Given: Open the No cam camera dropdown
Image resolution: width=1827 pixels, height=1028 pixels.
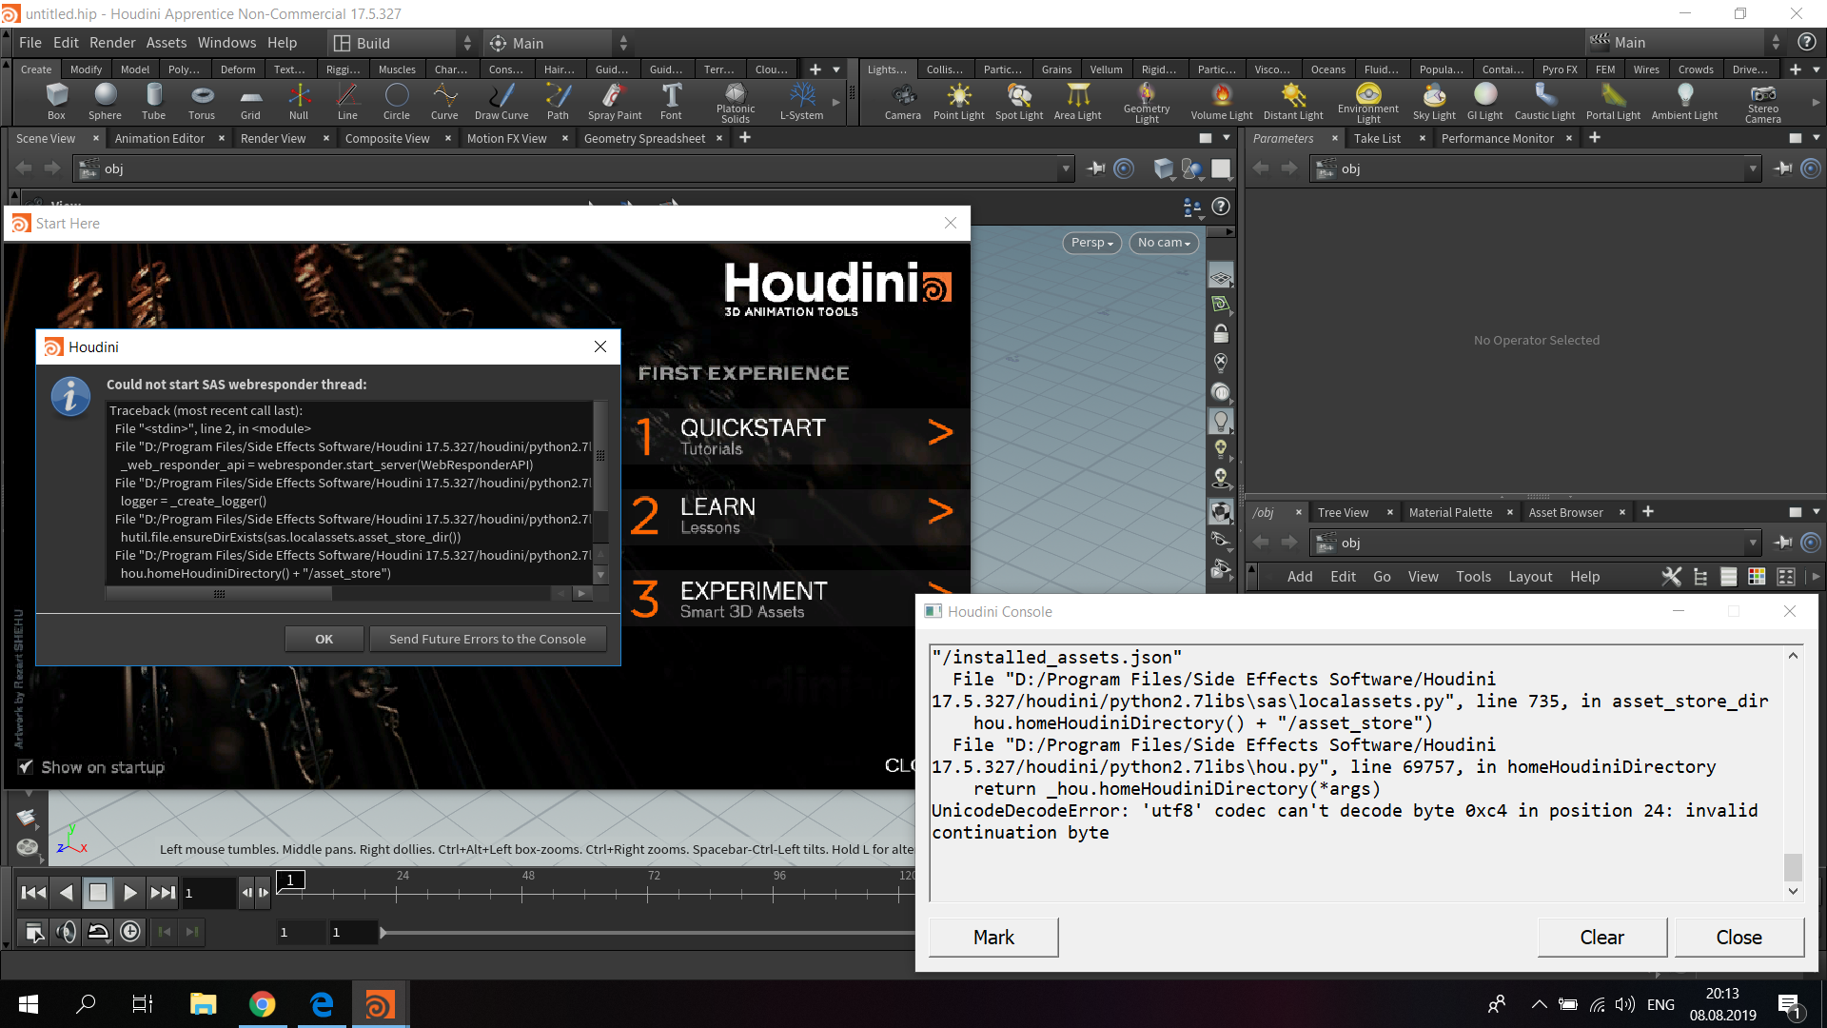Looking at the screenshot, I should pos(1164,243).
